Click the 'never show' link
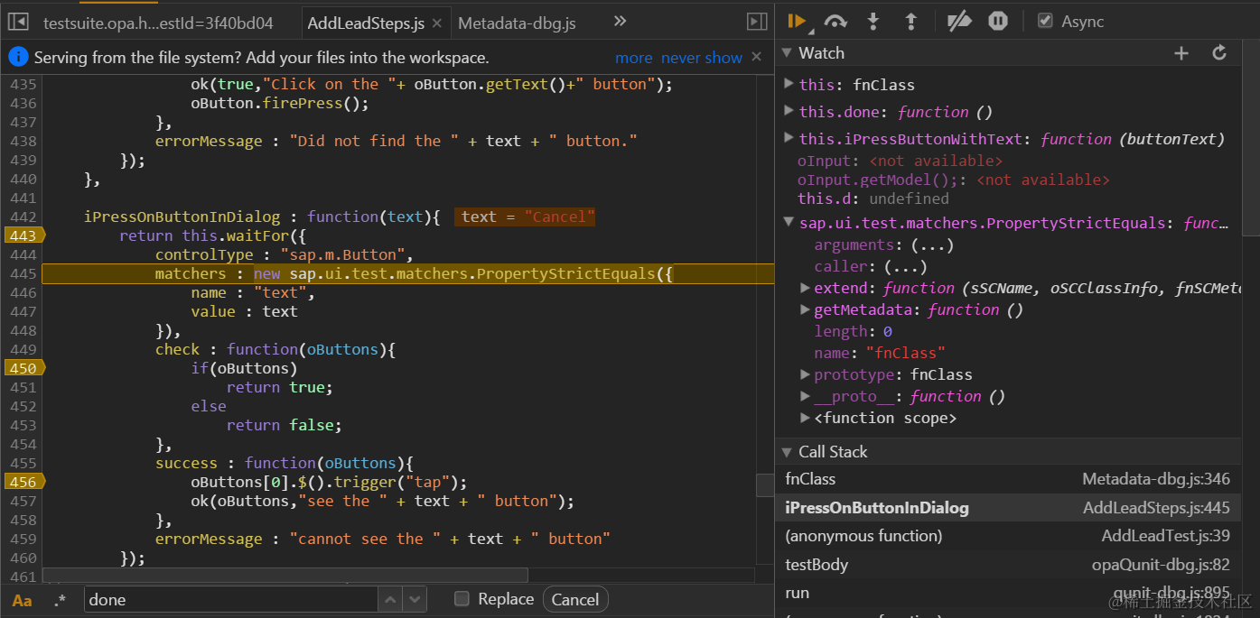This screenshot has width=1260, height=618. (702, 58)
